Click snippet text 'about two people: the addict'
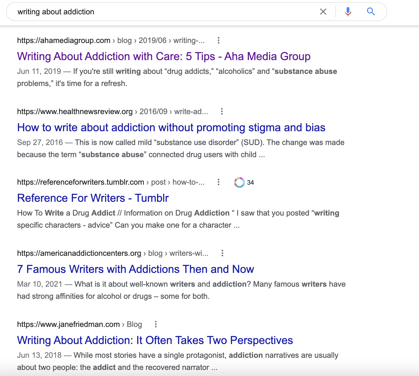Image resolution: width=419 pixels, height=376 pixels. (66, 367)
